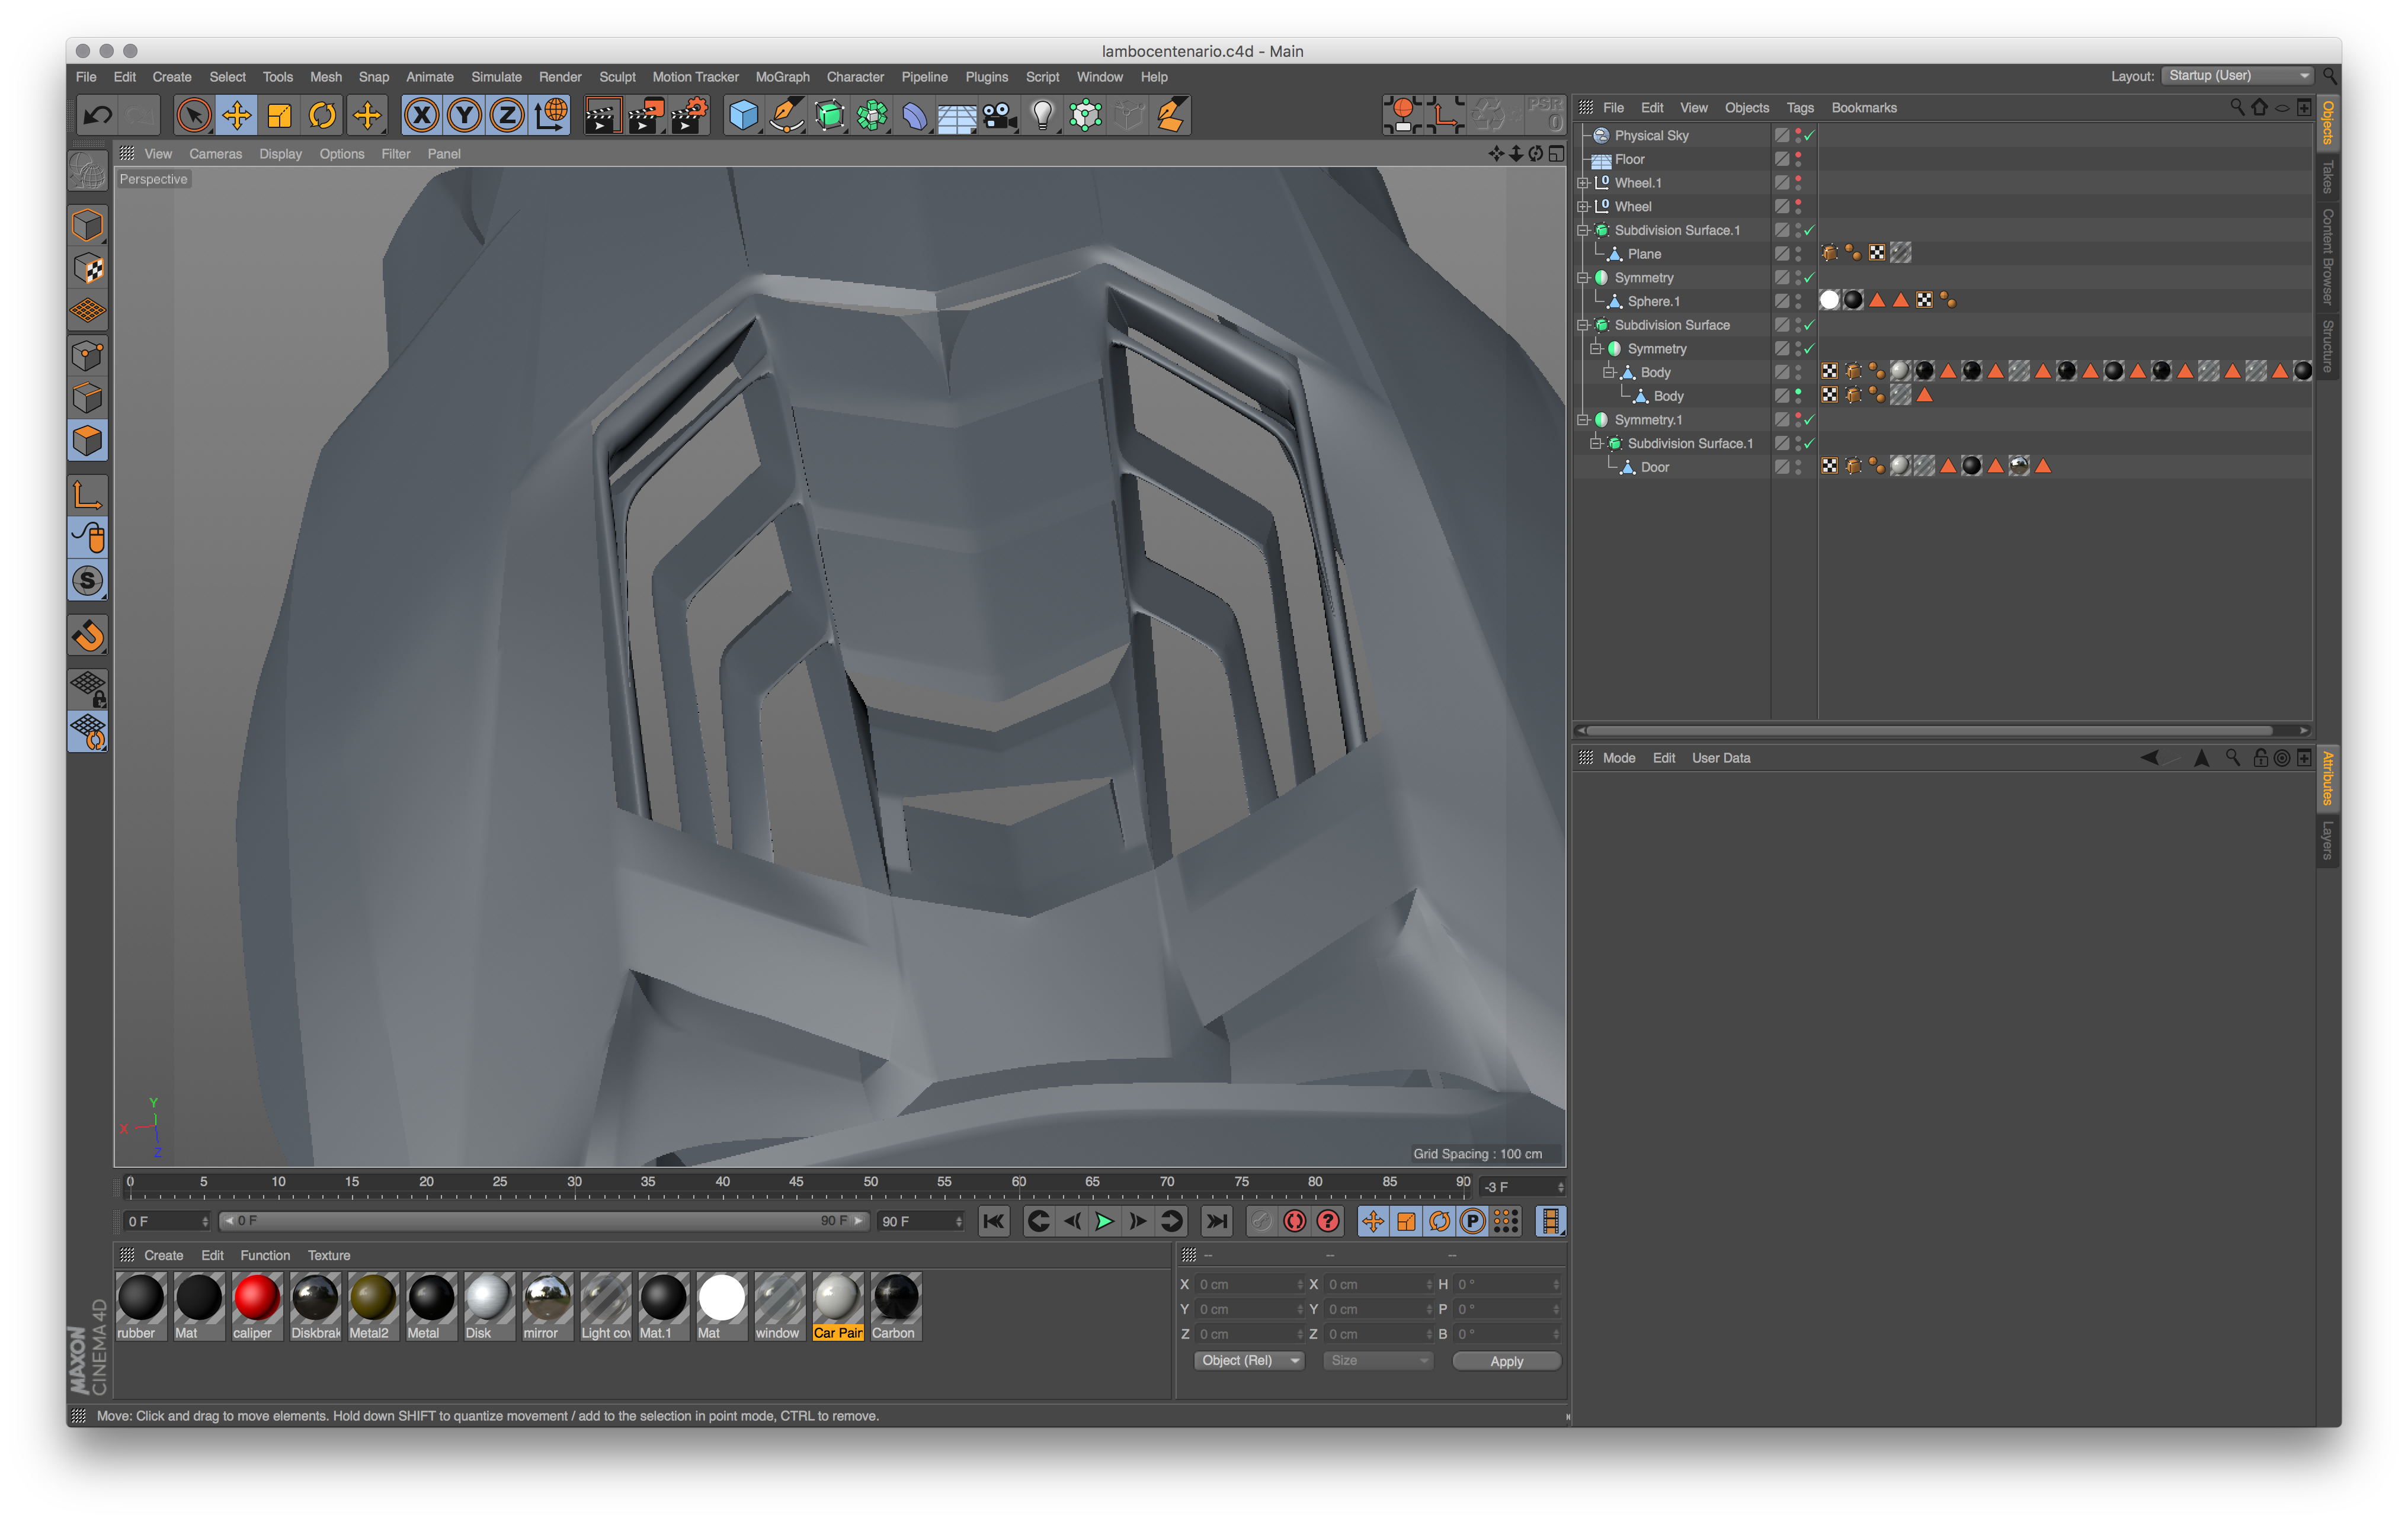Activate the Move tool in top toolbar
The height and width of the screenshot is (1522, 2408).
(x=237, y=116)
